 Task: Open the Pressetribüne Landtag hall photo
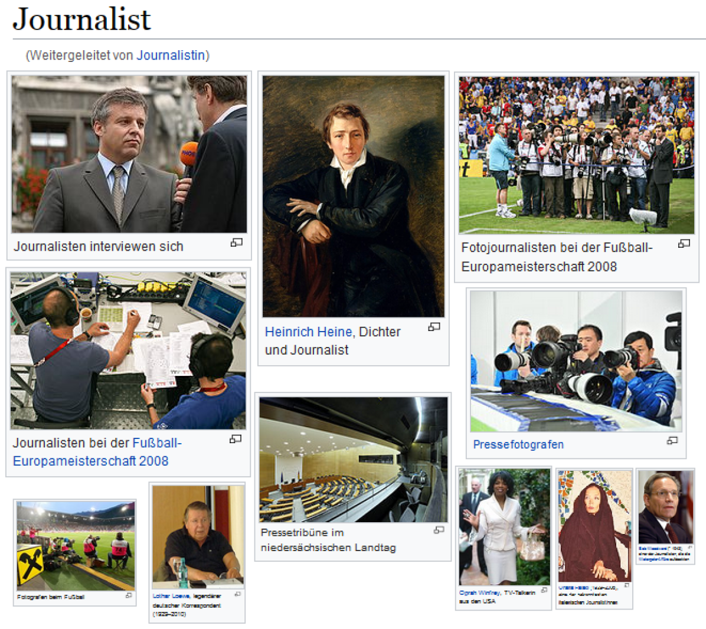point(353,460)
